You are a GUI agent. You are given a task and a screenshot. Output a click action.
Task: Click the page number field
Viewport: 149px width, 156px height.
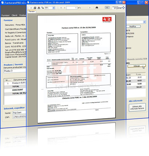pos(72,8)
